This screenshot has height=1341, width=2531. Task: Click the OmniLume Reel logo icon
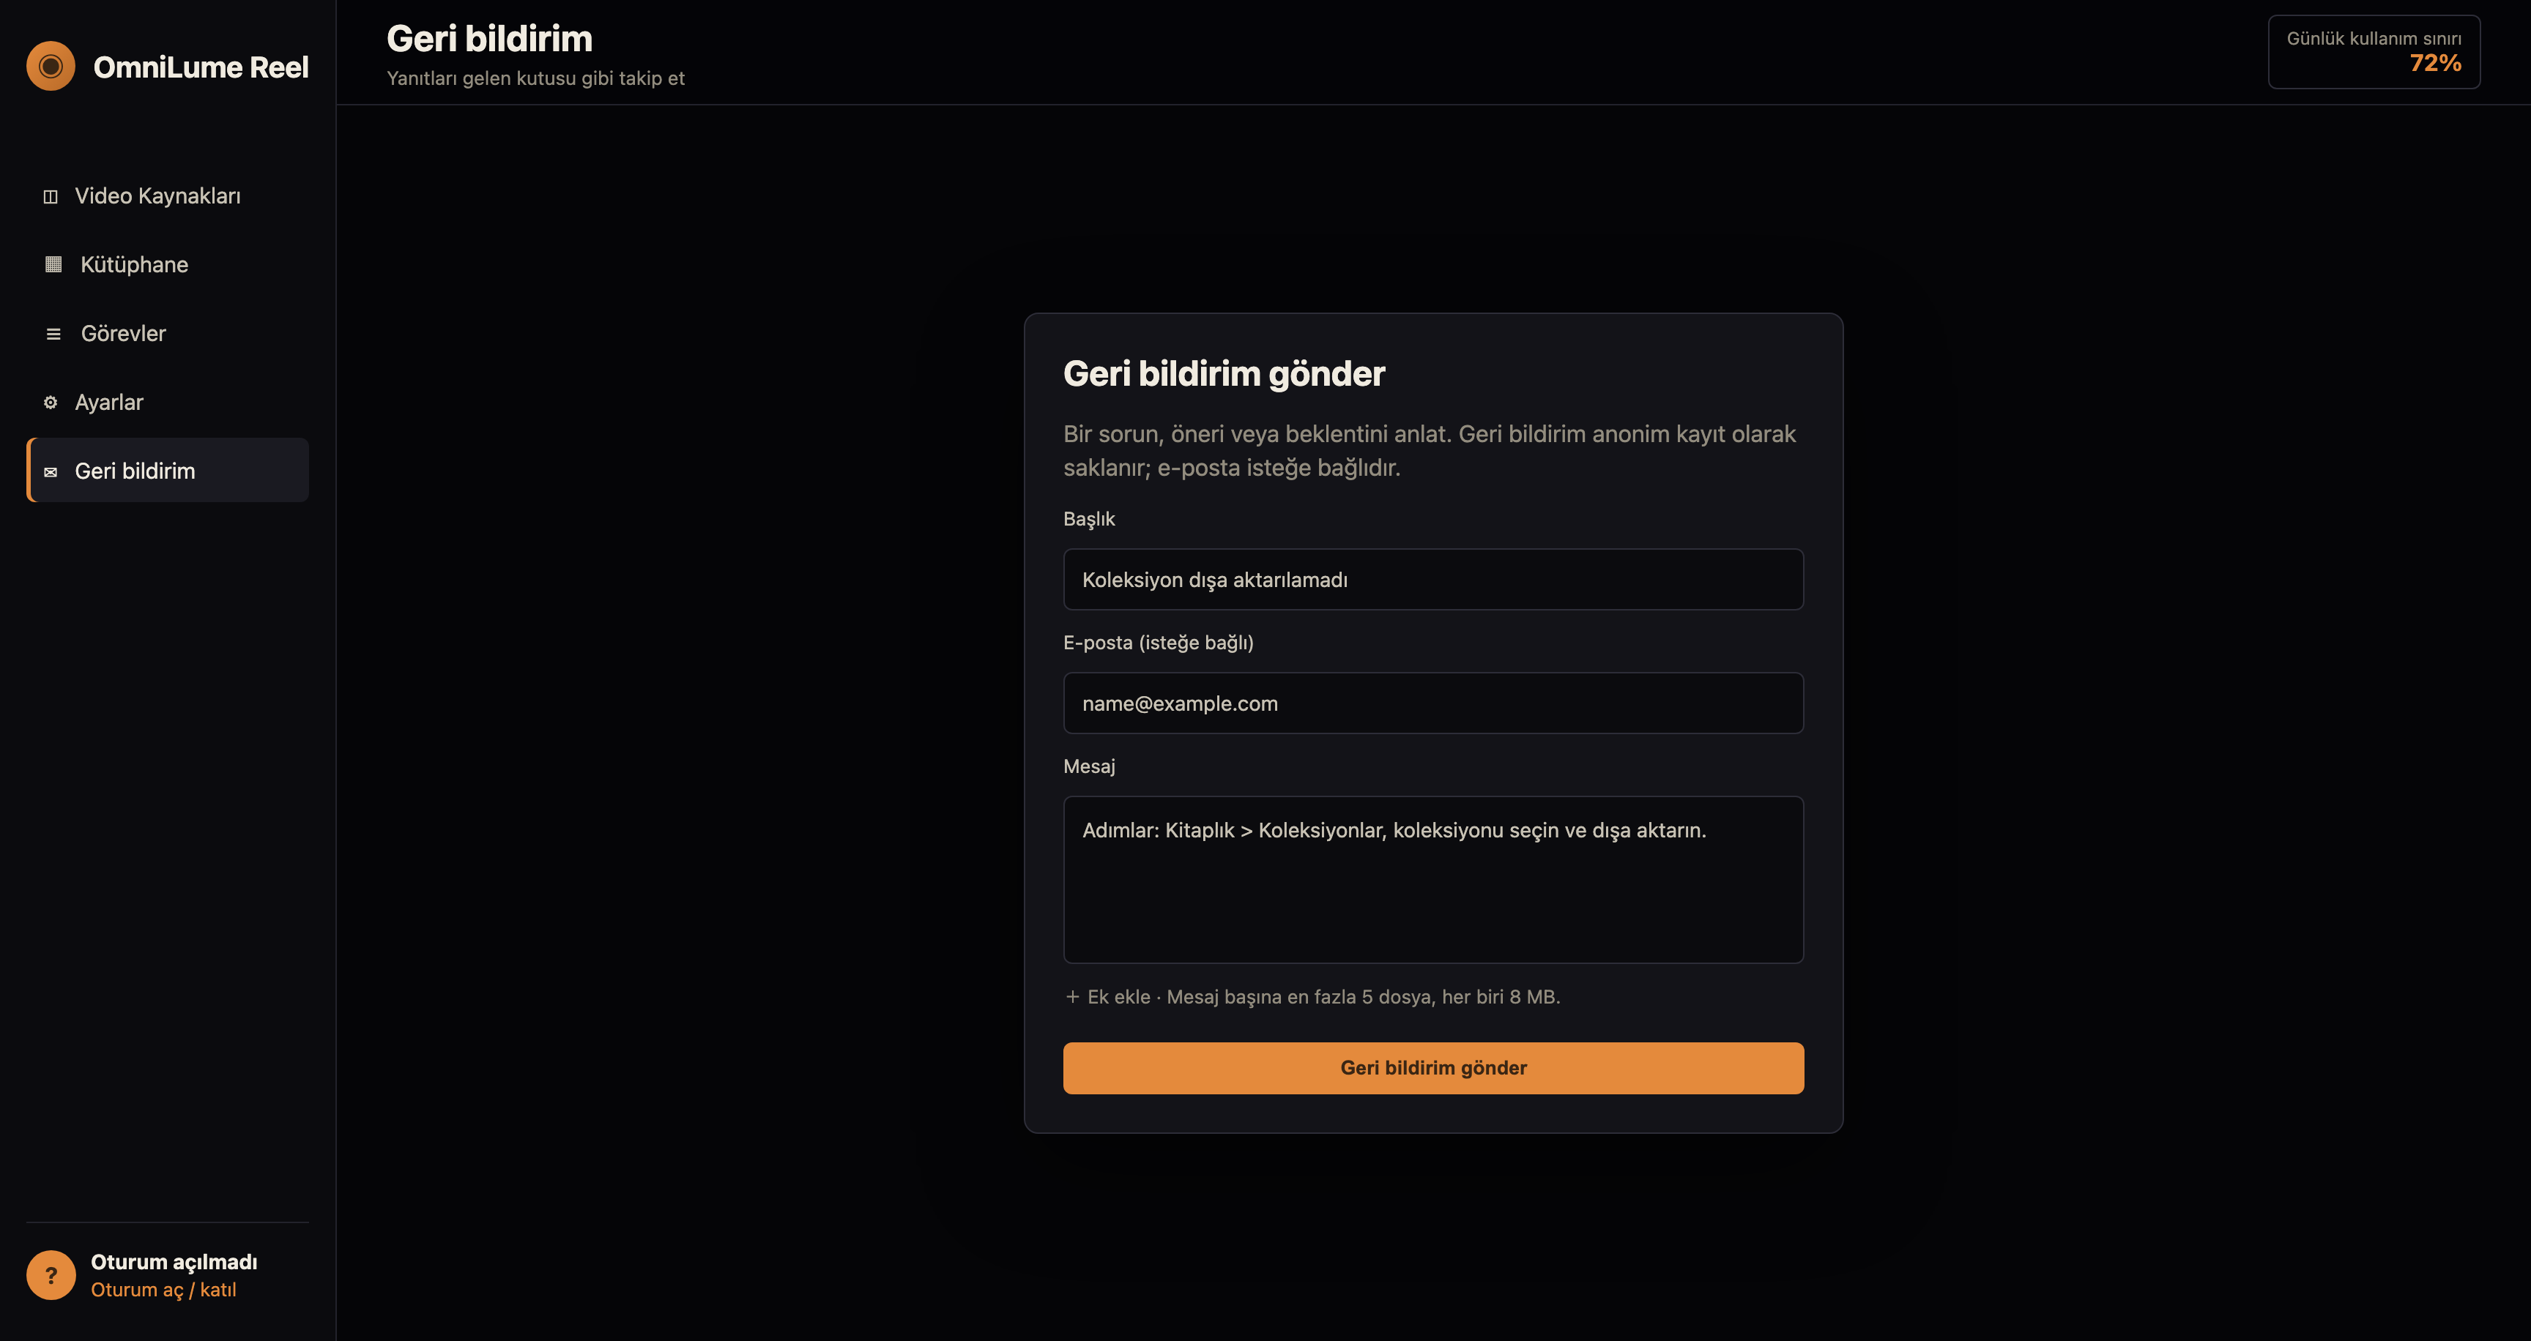click(51, 66)
